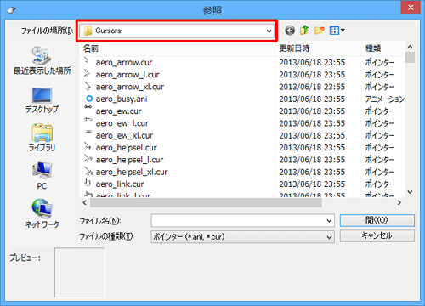Click the aero_arrow_l.cur file name

127,75
